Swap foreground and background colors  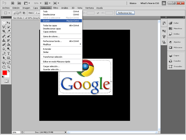coord(8,71)
